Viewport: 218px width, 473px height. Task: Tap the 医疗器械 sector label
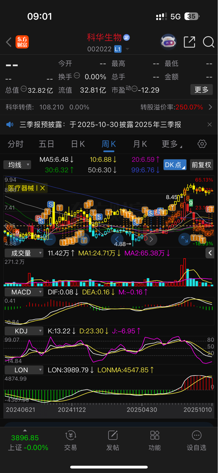[x=21, y=188]
